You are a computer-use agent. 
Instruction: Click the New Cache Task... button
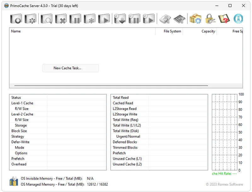(x=71, y=68)
